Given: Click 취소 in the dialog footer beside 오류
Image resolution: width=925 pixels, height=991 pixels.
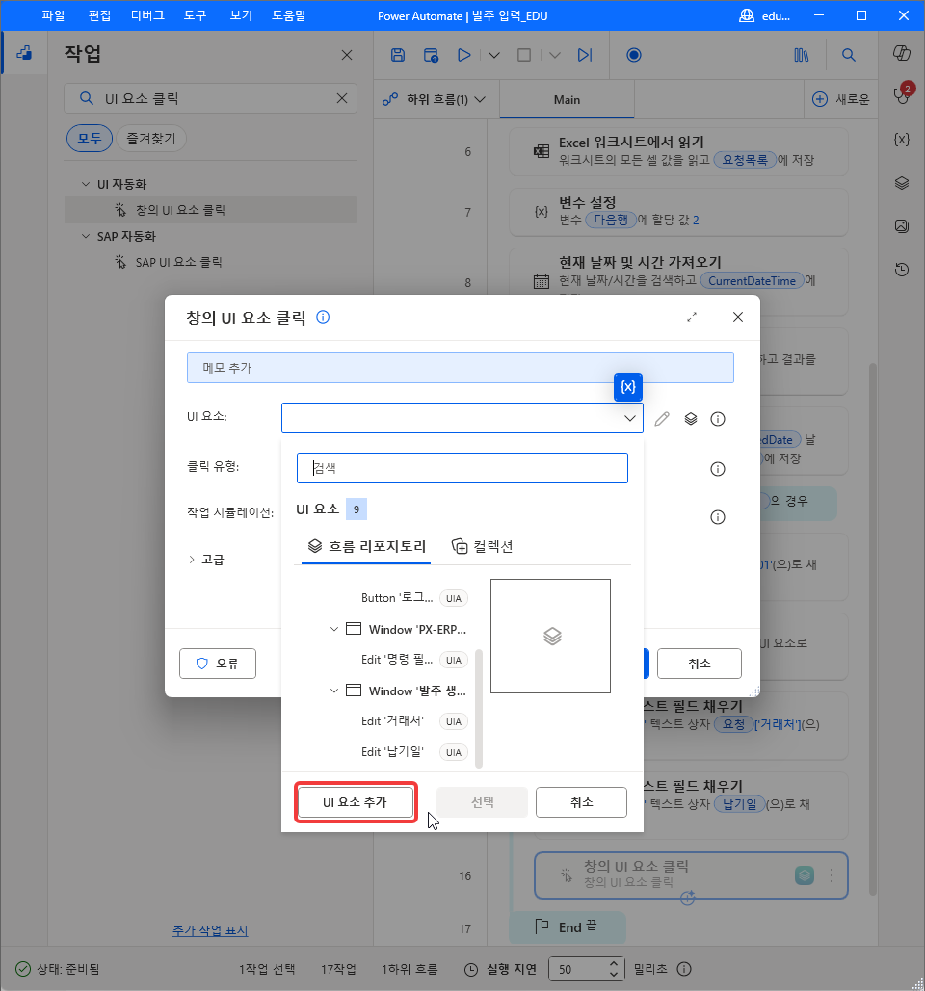Looking at the screenshot, I should click(x=700, y=664).
